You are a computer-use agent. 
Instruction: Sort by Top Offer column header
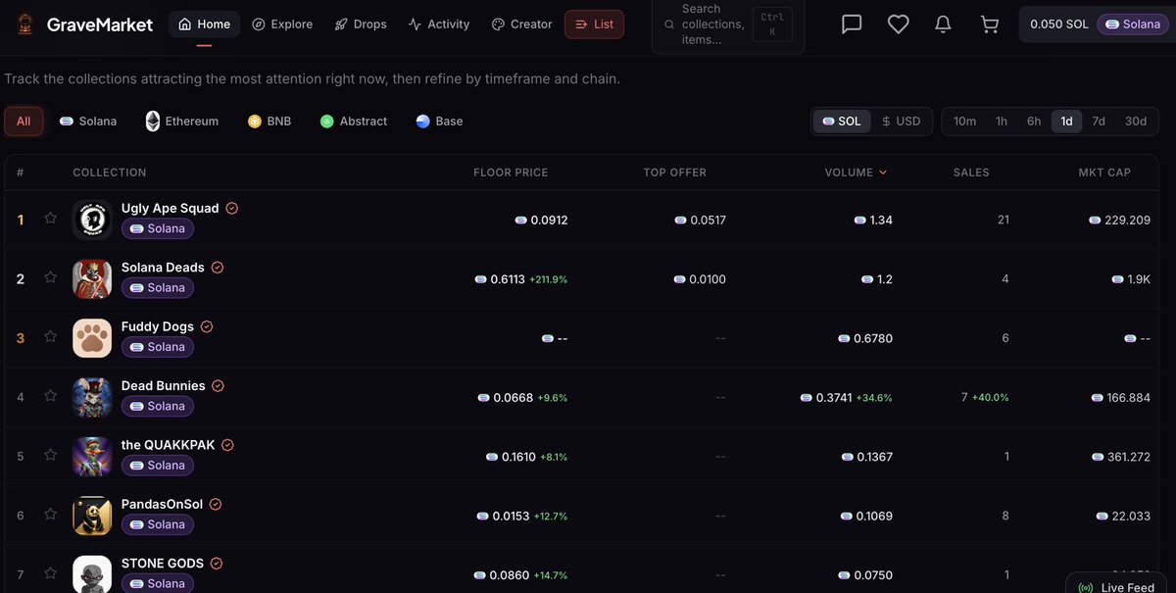point(675,173)
